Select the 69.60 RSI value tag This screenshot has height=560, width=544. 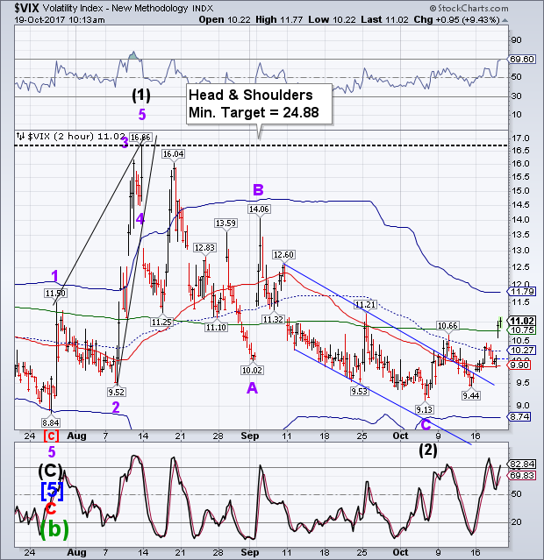pos(522,59)
